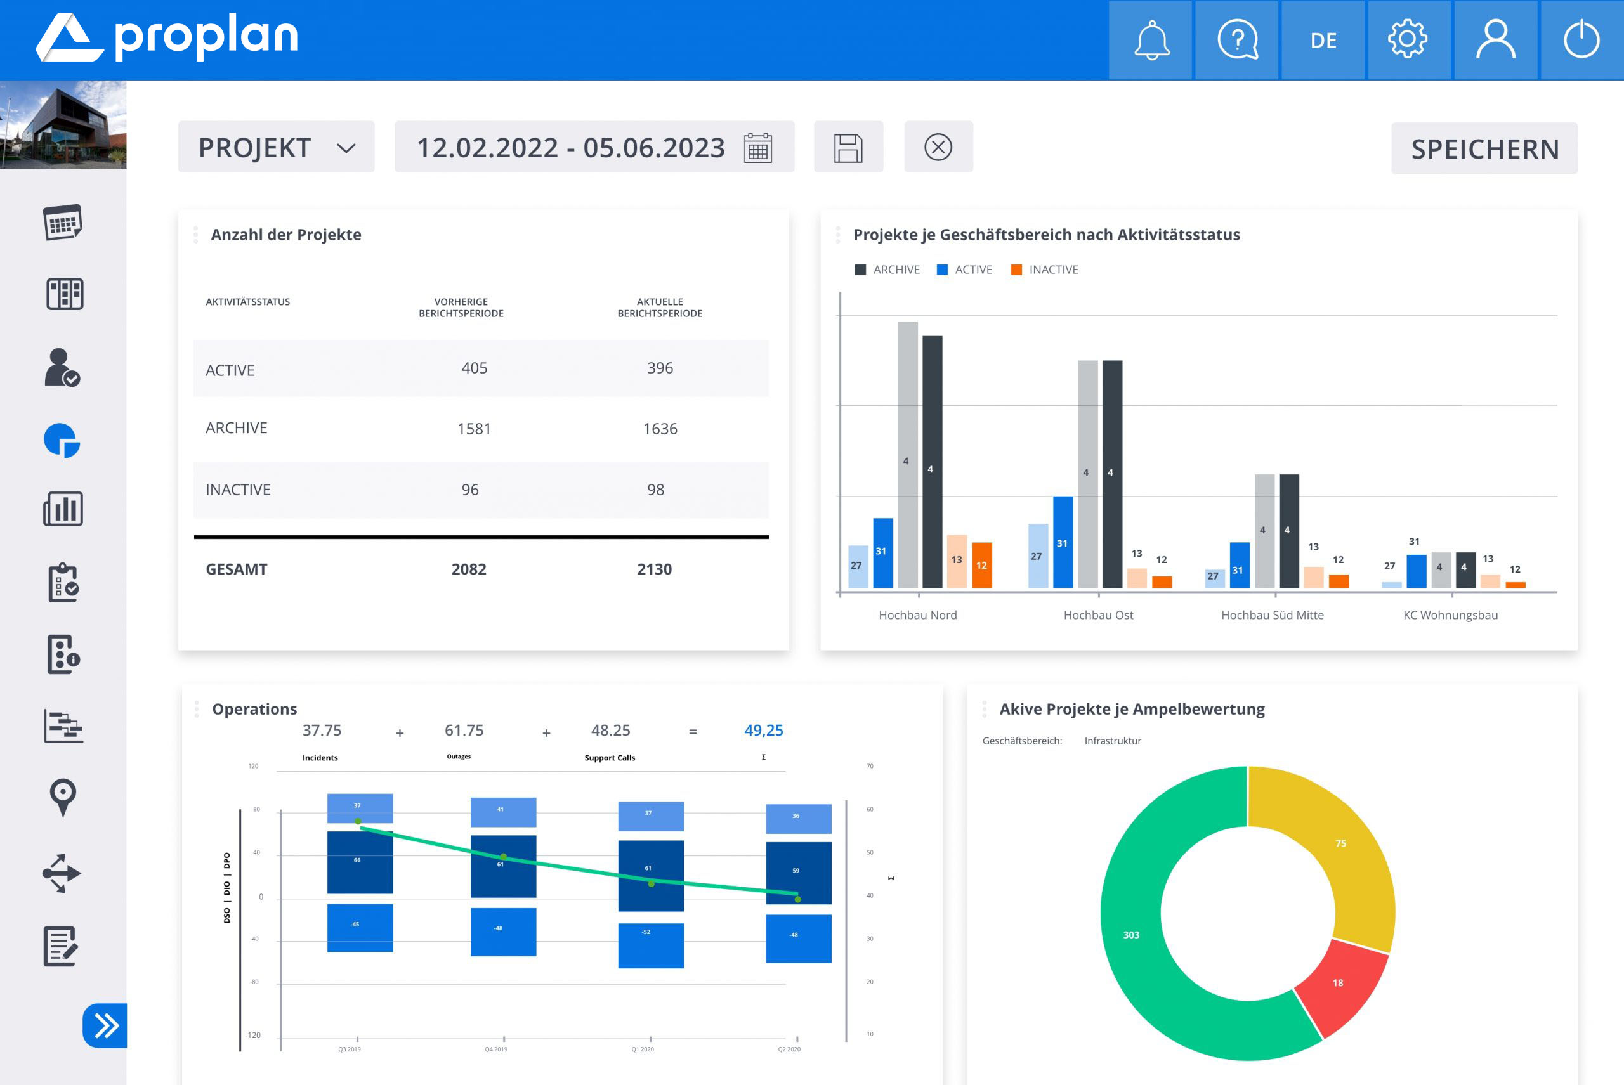Open the date range calendar picker

click(x=757, y=148)
